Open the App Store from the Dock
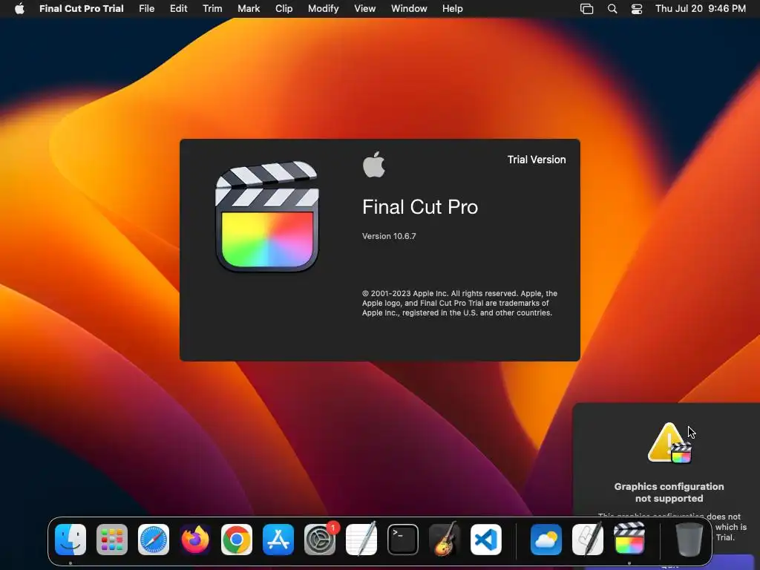The width and height of the screenshot is (760, 570). point(278,540)
